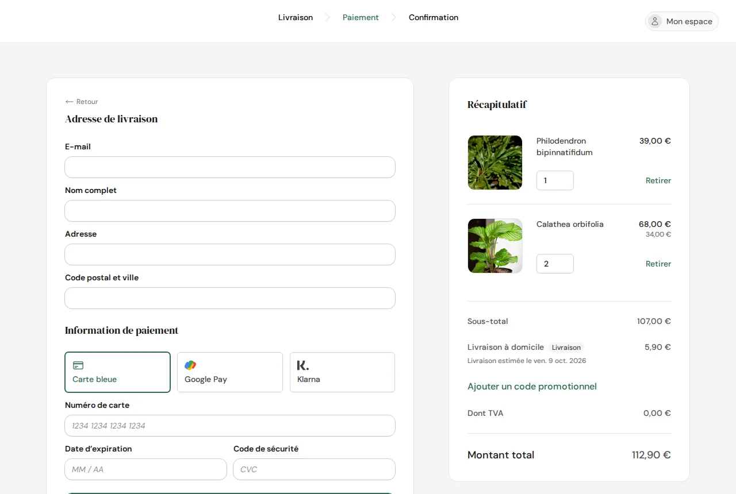Screen dimensions: 736x494
Task: Click the user avatar icon beside Mon espace
Action: [654, 21]
